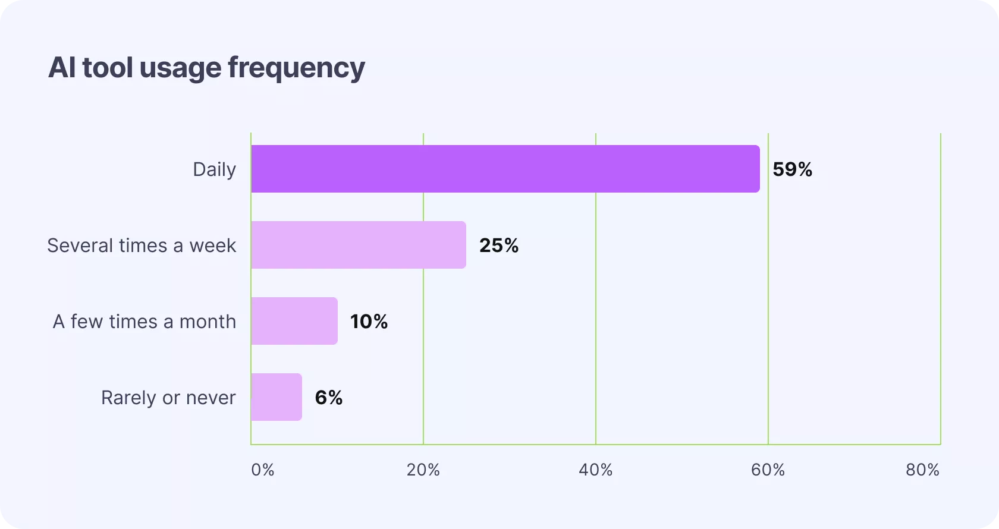Viewport: 999px width, 529px height.
Task: Select the 25% value label
Action: click(499, 245)
